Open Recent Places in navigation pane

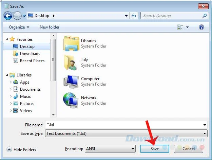(32, 61)
